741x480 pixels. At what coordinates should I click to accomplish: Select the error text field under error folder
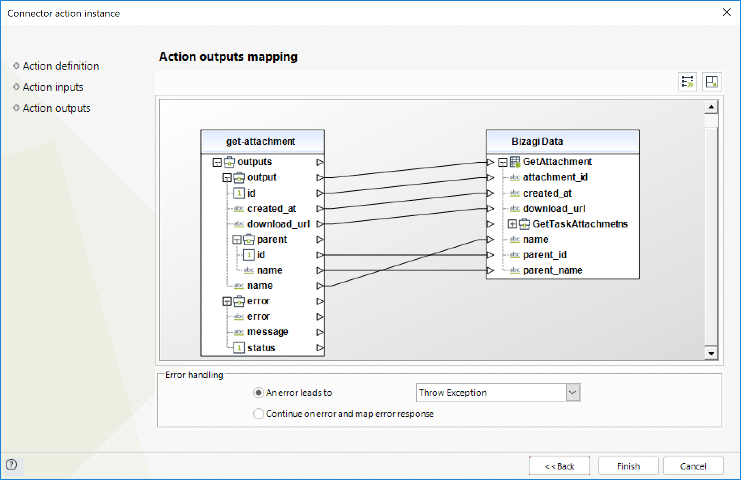(x=258, y=316)
